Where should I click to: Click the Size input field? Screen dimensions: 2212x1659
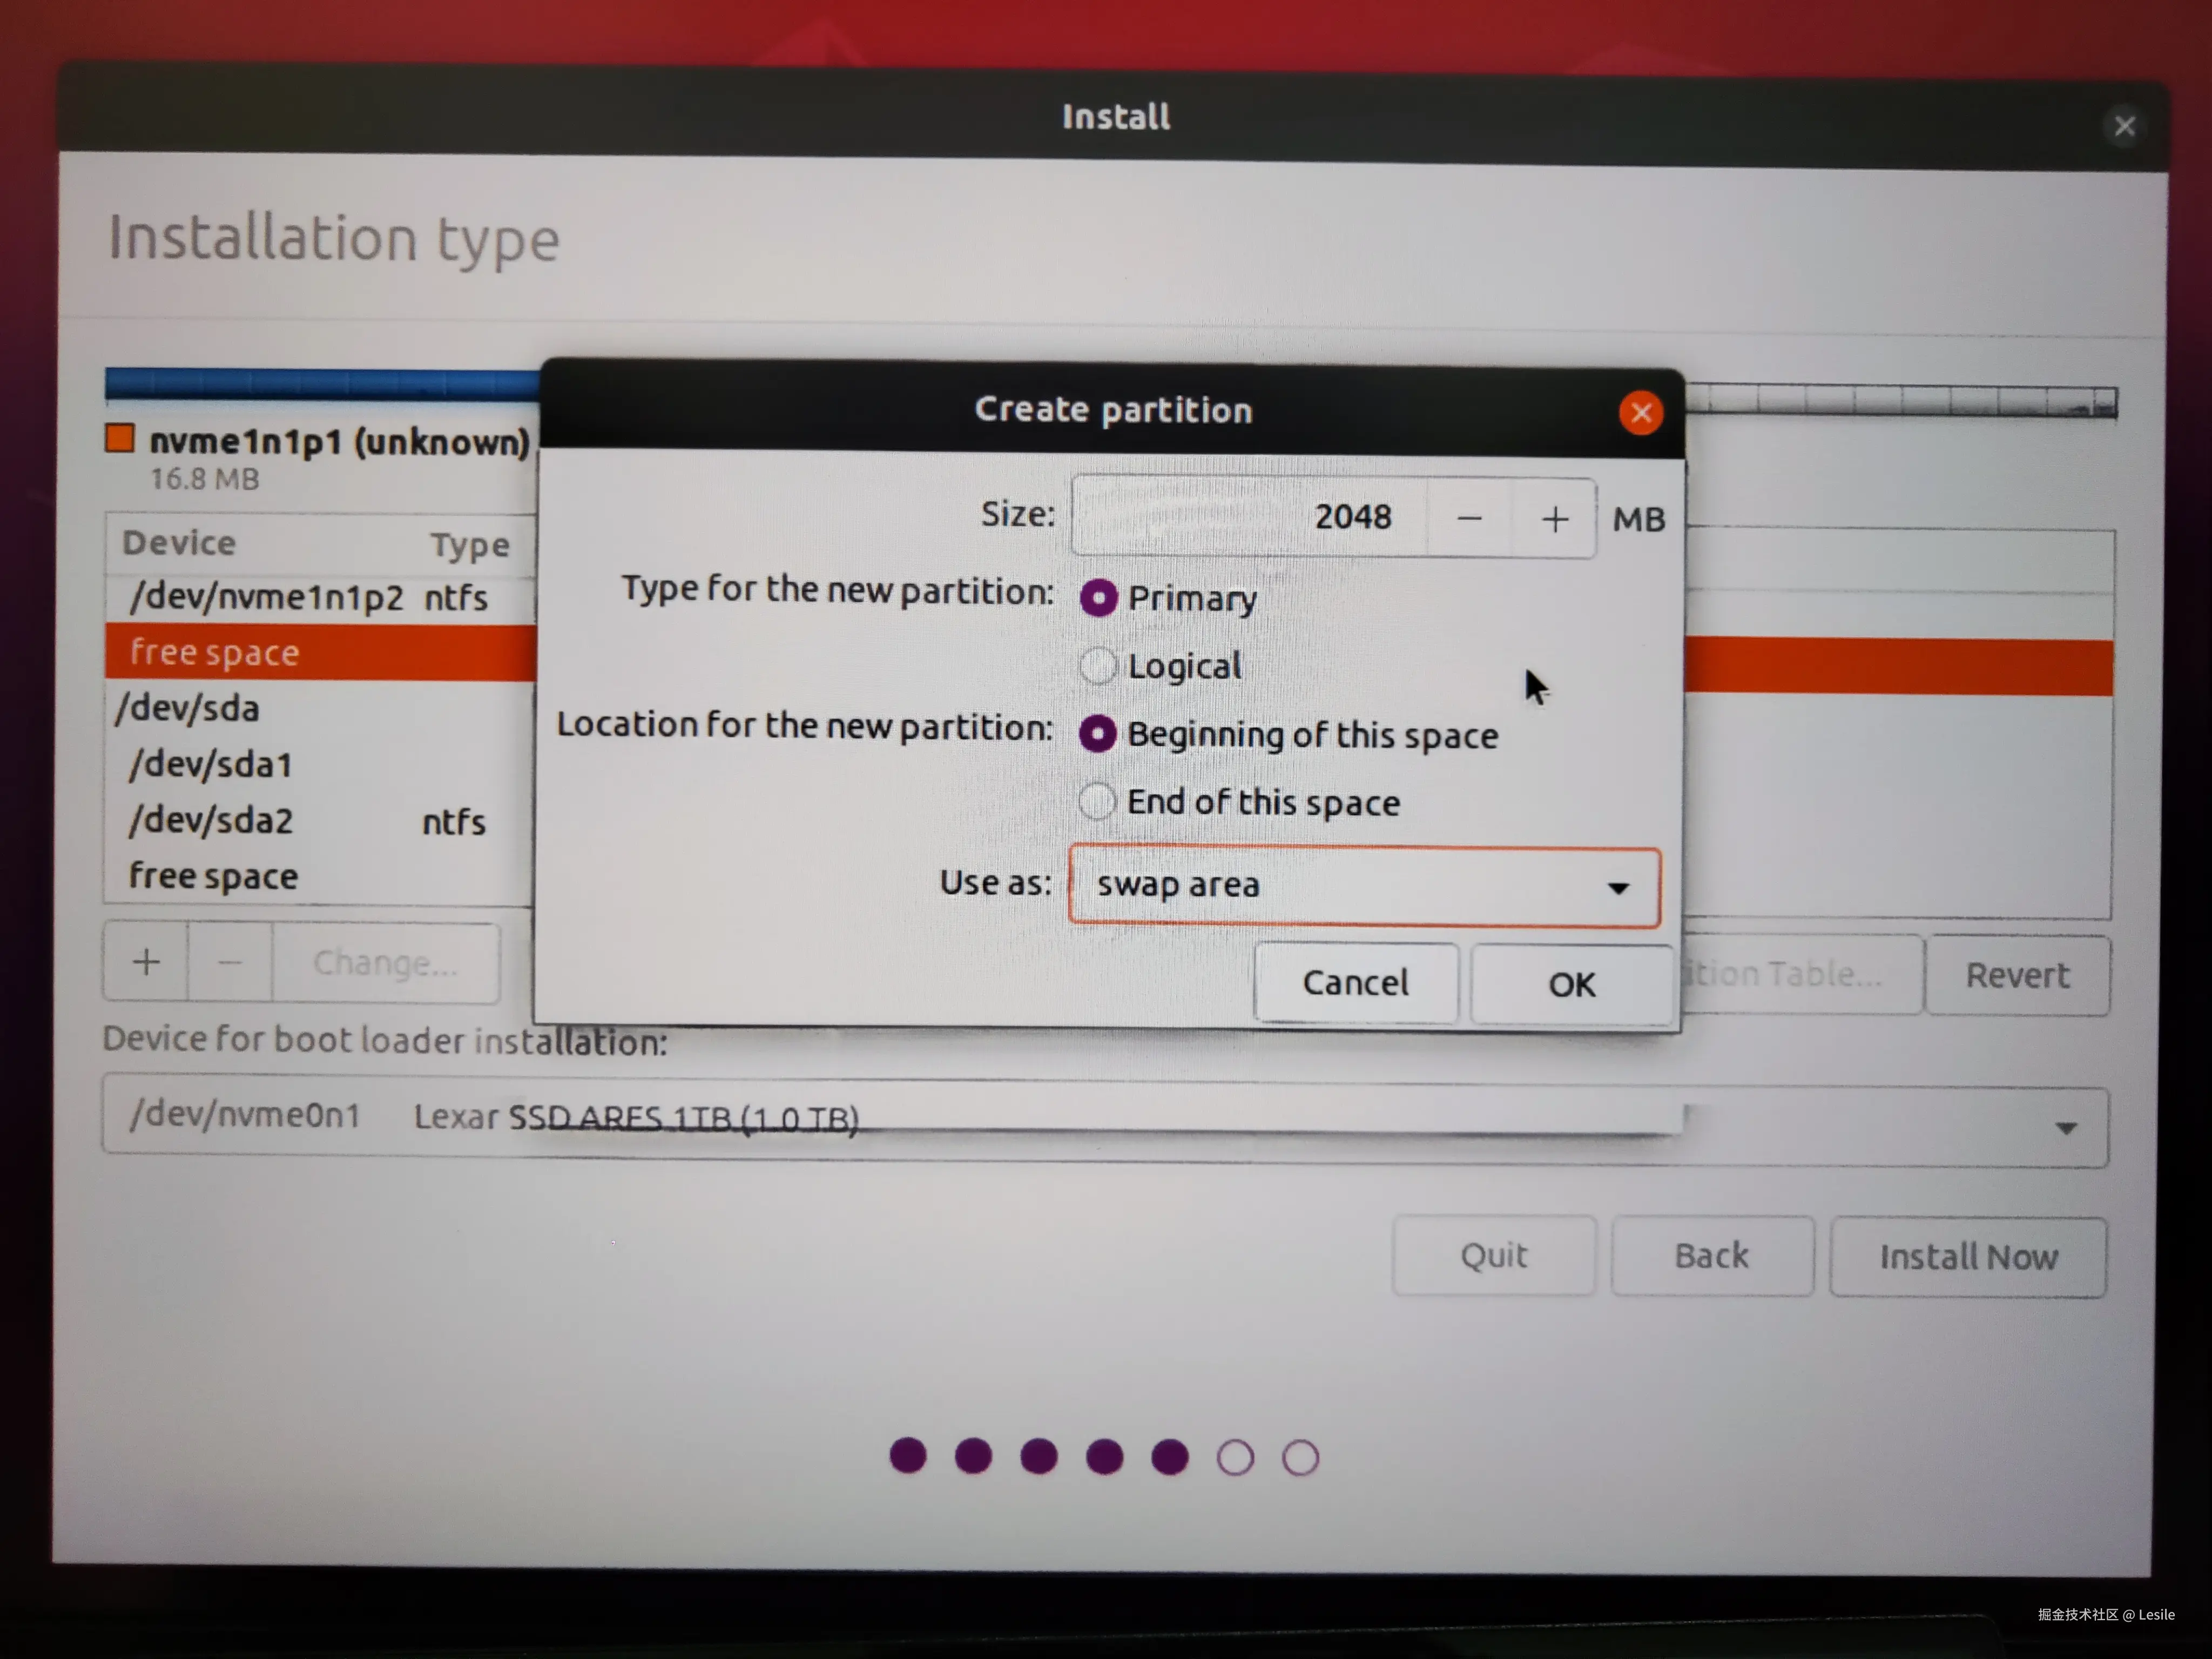coord(1250,517)
